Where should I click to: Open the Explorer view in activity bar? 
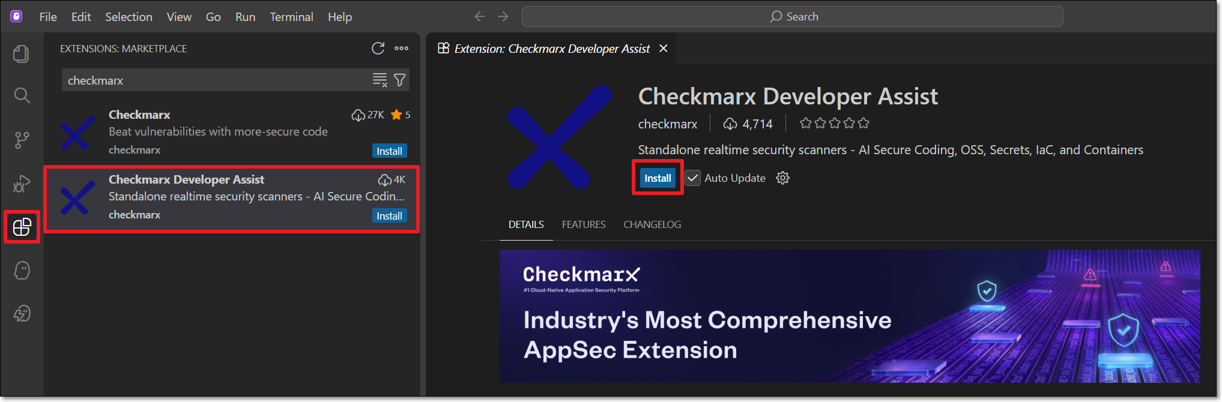point(22,54)
